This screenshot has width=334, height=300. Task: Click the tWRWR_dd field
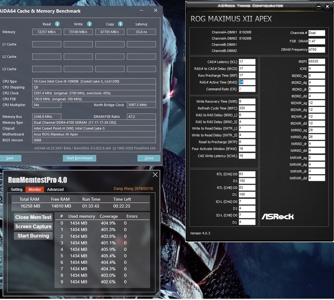point(316,178)
